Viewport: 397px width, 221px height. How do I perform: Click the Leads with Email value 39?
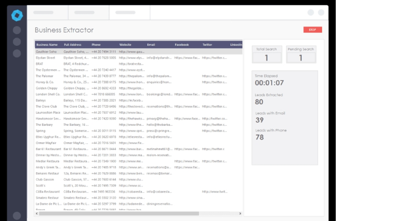coord(260,120)
